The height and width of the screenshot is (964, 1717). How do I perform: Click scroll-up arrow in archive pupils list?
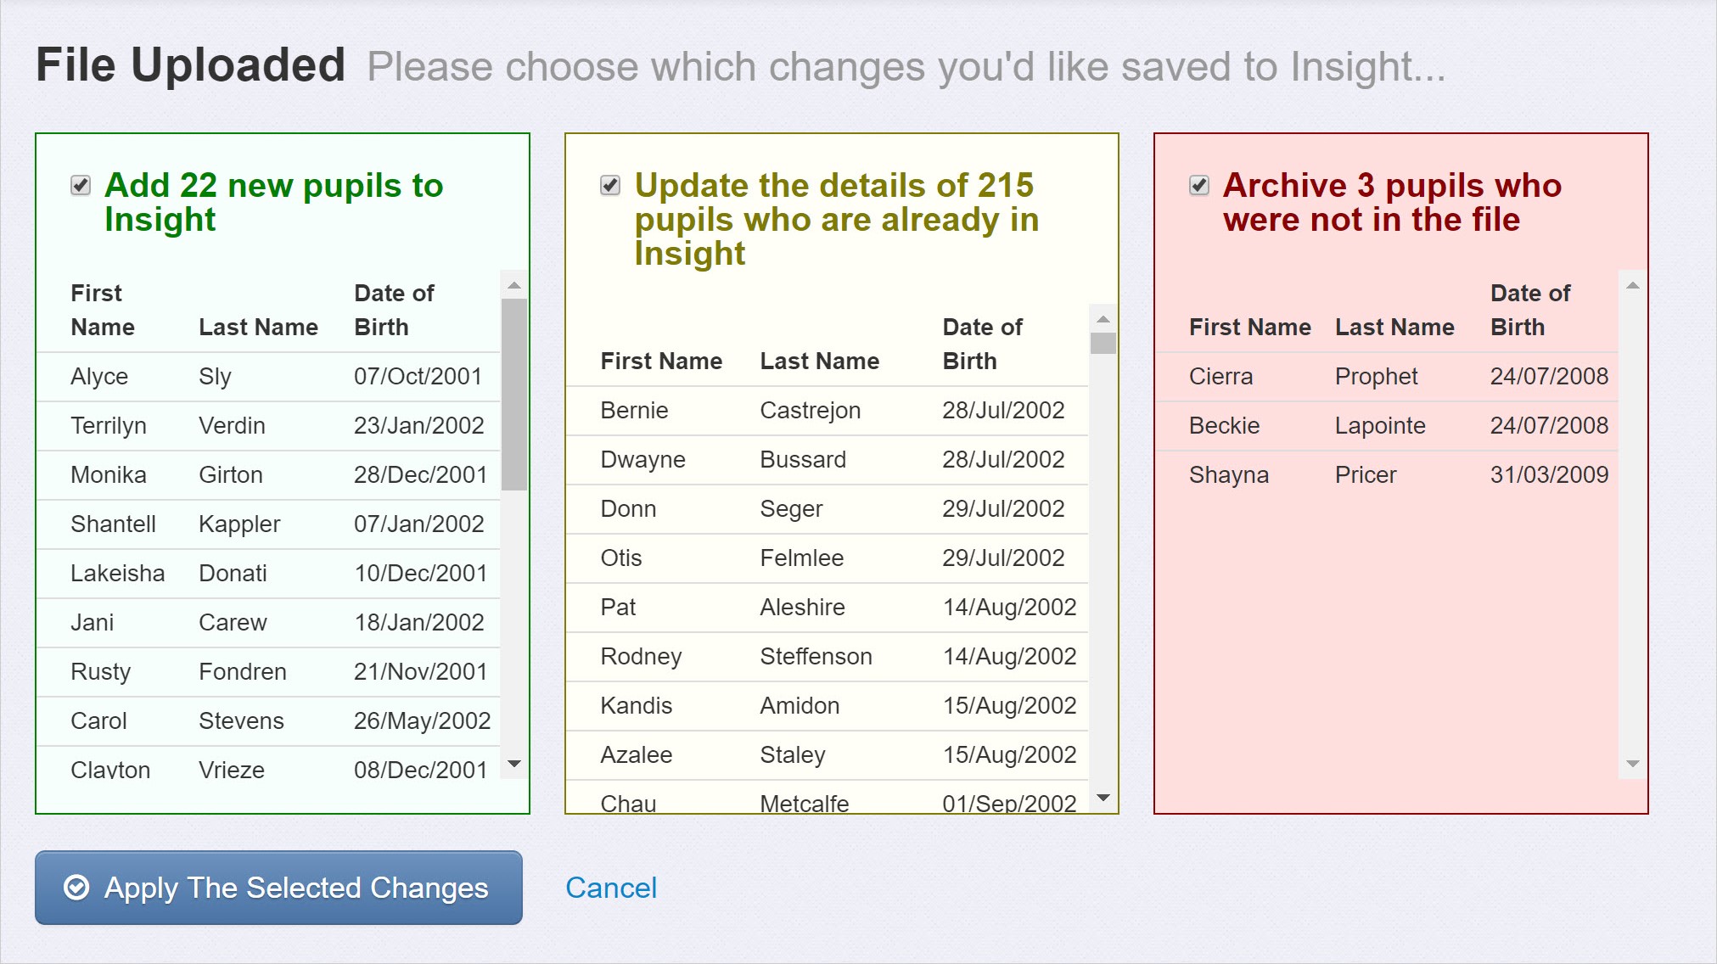tap(1633, 285)
